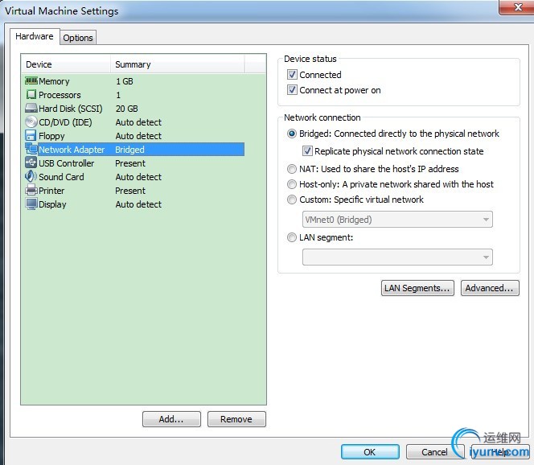The height and width of the screenshot is (465, 534).
Task: Click the Printer device icon
Action: point(31,190)
